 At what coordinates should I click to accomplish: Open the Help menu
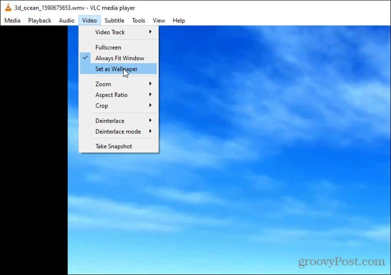pos(179,21)
